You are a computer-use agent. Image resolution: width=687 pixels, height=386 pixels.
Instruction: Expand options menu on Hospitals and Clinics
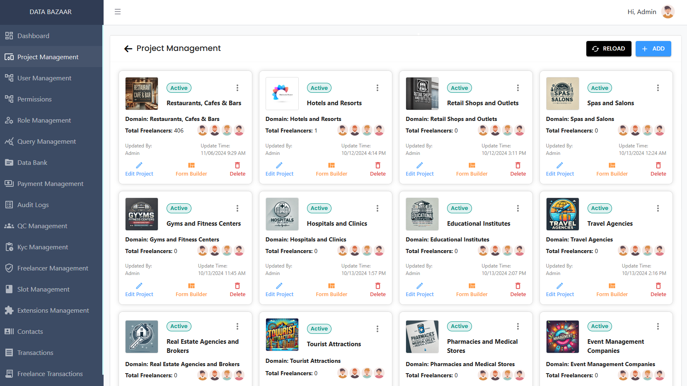point(377,208)
